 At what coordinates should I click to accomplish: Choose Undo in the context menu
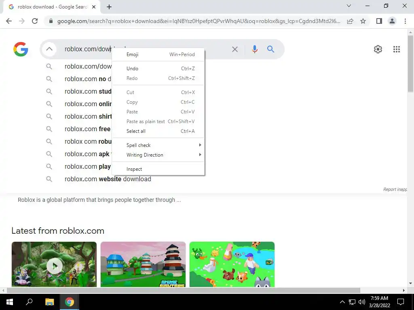coord(158,69)
